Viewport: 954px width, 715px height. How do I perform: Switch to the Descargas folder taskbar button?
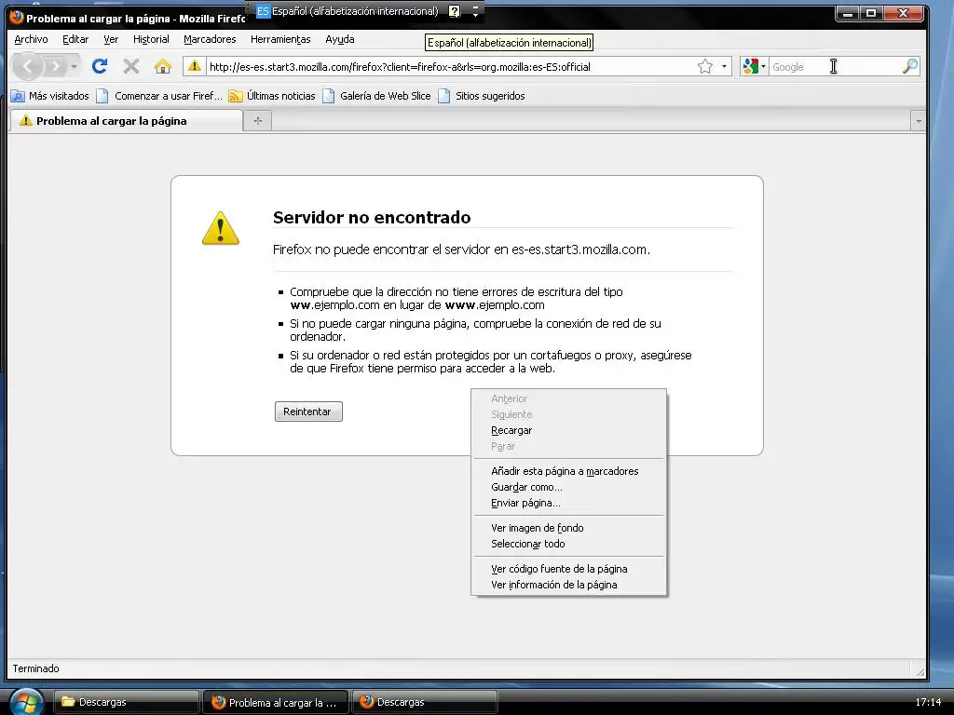click(127, 702)
